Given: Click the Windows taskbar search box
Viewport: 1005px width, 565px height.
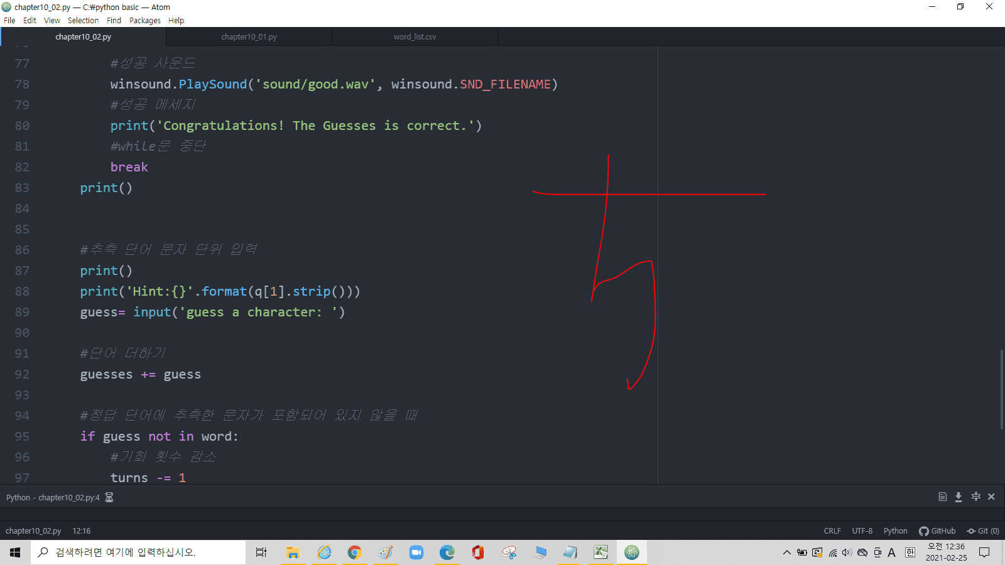Looking at the screenshot, I should click(x=138, y=552).
